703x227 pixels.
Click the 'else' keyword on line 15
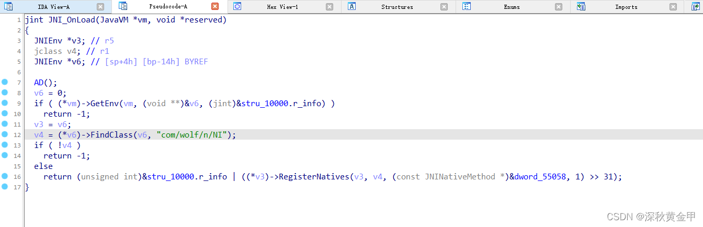click(43, 166)
